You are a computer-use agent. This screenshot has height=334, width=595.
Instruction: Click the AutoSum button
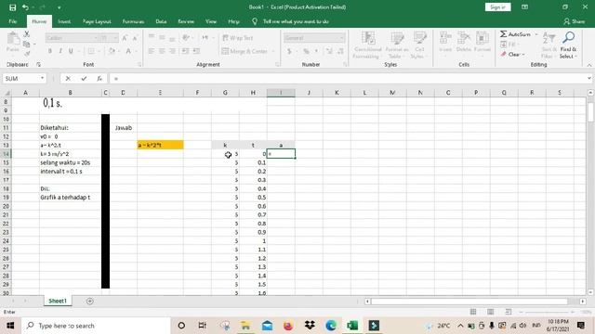(515, 34)
